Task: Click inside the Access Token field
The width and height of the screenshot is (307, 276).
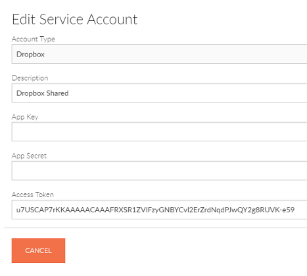Action: 159,210
